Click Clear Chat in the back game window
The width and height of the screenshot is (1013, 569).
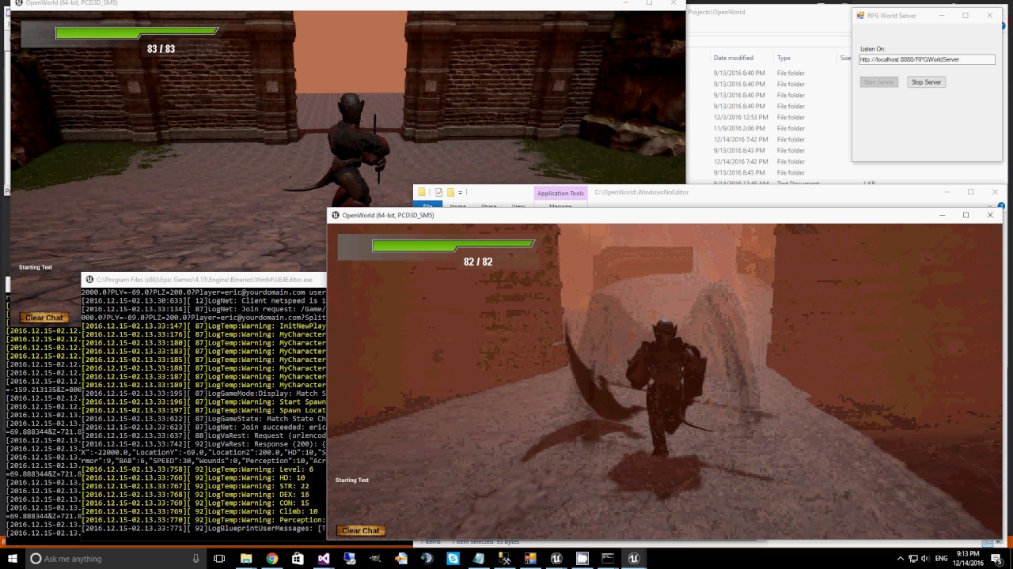[44, 317]
